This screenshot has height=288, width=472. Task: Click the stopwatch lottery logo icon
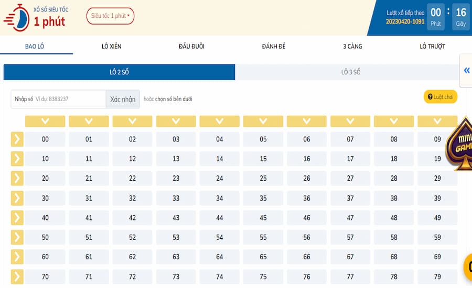coord(16,17)
